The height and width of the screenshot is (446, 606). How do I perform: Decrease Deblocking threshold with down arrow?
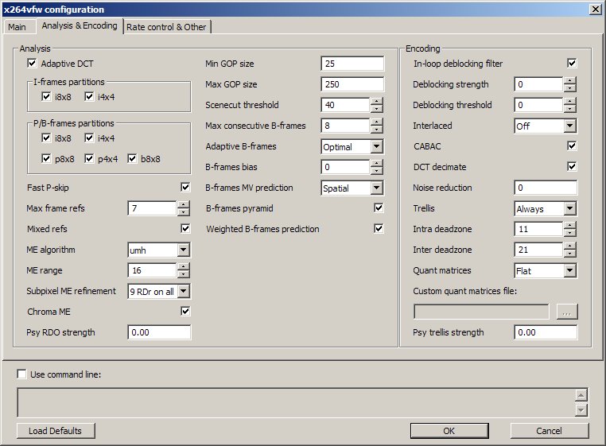[570, 109]
